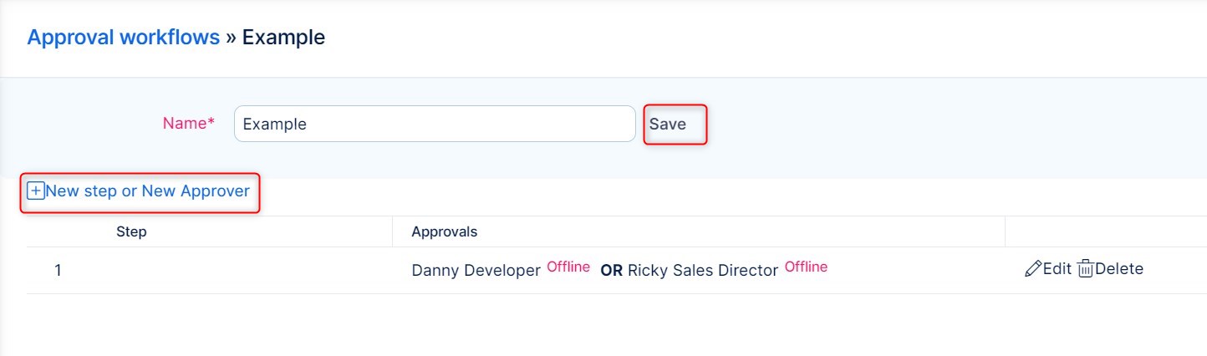Click step number 1 in the table
Viewport: 1207px width, 356px height.
[58, 271]
